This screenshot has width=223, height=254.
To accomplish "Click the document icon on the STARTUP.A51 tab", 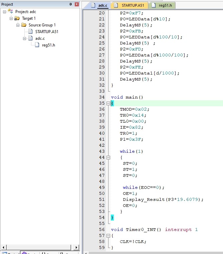I will [x=116, y=5].
